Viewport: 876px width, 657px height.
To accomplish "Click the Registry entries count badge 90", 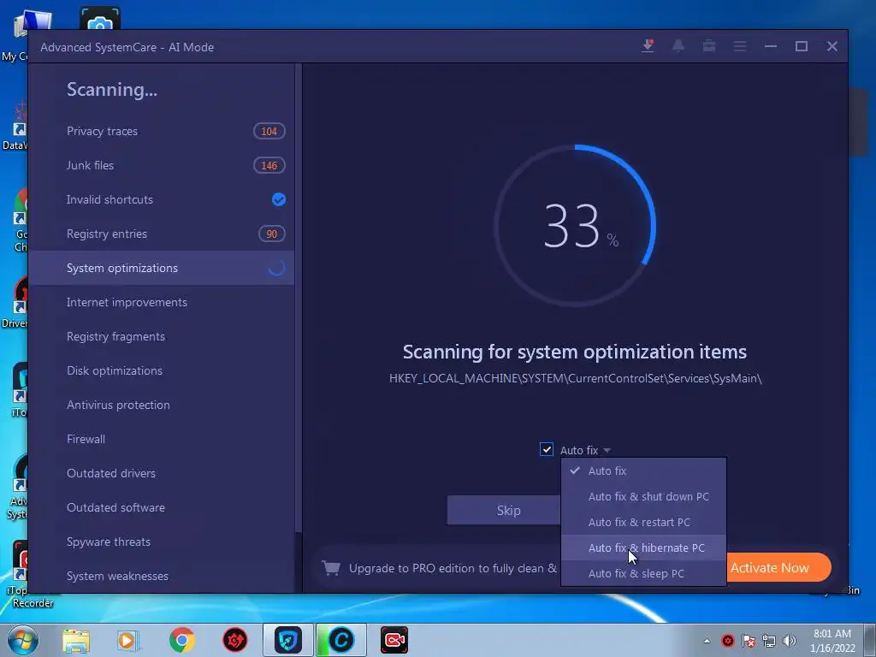I will (271, 234).
